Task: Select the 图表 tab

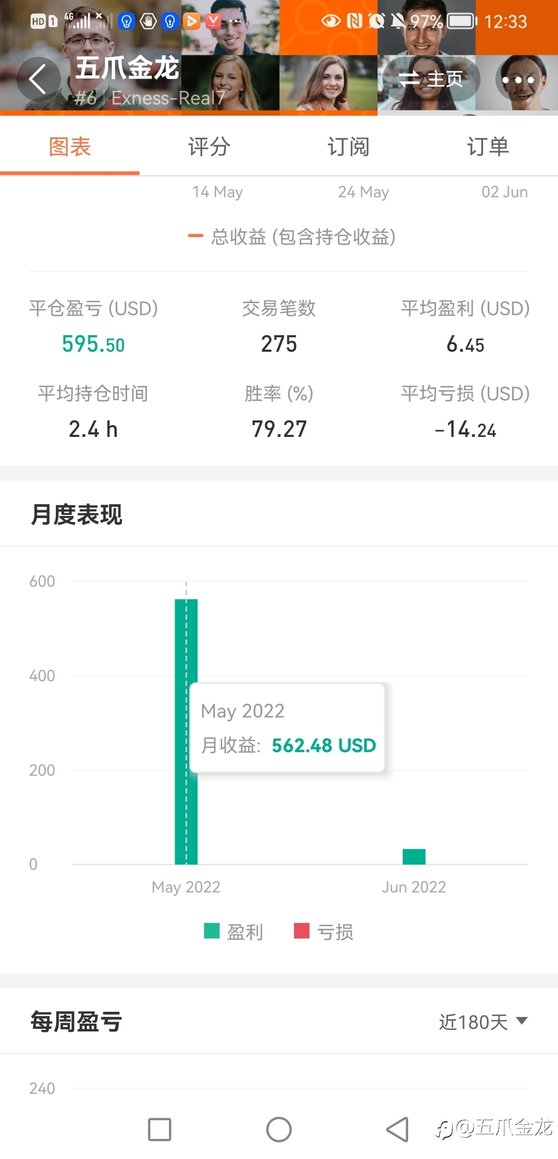Action: 70,147
